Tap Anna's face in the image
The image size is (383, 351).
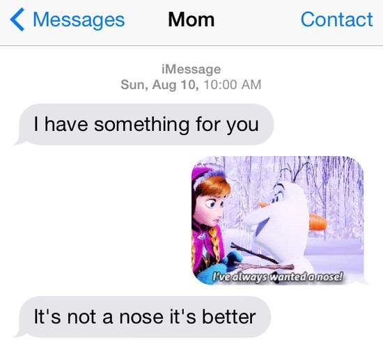(x=210, y=210)
